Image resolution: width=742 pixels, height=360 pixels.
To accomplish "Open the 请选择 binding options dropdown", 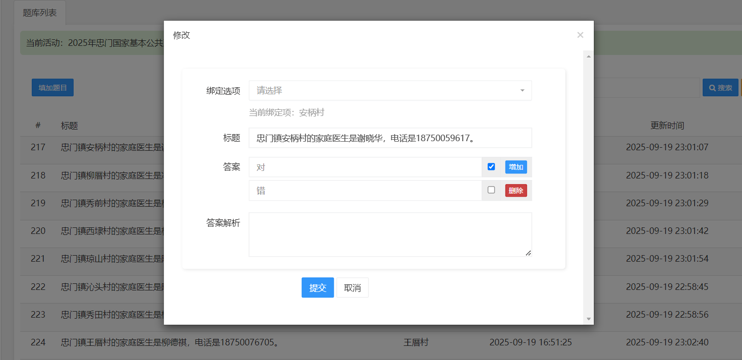I will pos(390,90).
